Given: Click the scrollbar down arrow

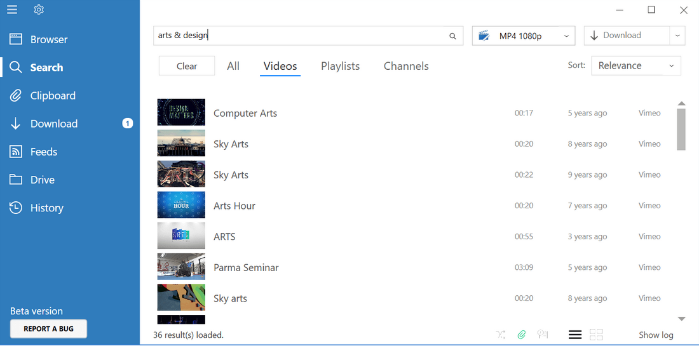Looking at the screenshot, I should pyautogui.click(x=681, y=319).
